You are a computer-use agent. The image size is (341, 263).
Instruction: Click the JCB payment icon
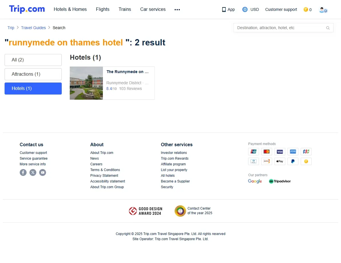(306, 152)
